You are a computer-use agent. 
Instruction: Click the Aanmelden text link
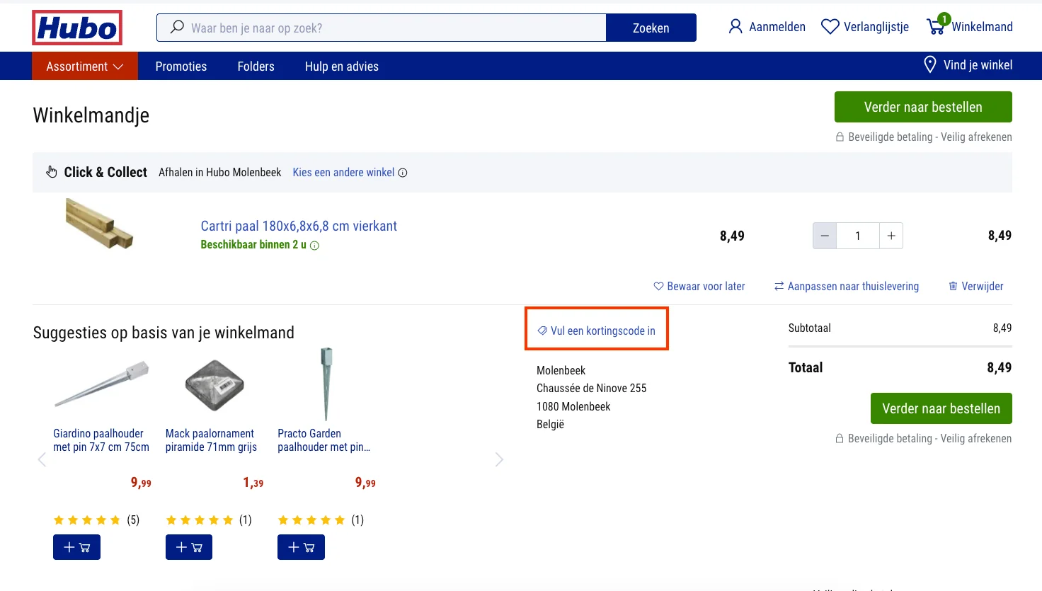pos(777,27)
